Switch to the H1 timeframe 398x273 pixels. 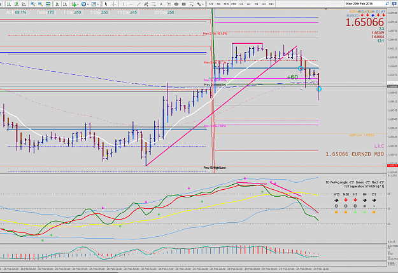click(241, 4)
